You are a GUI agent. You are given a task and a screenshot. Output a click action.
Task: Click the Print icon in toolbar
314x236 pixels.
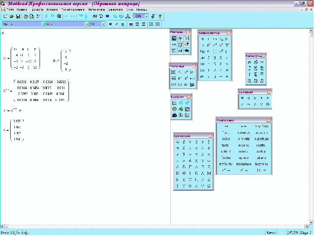coord(26,16)
